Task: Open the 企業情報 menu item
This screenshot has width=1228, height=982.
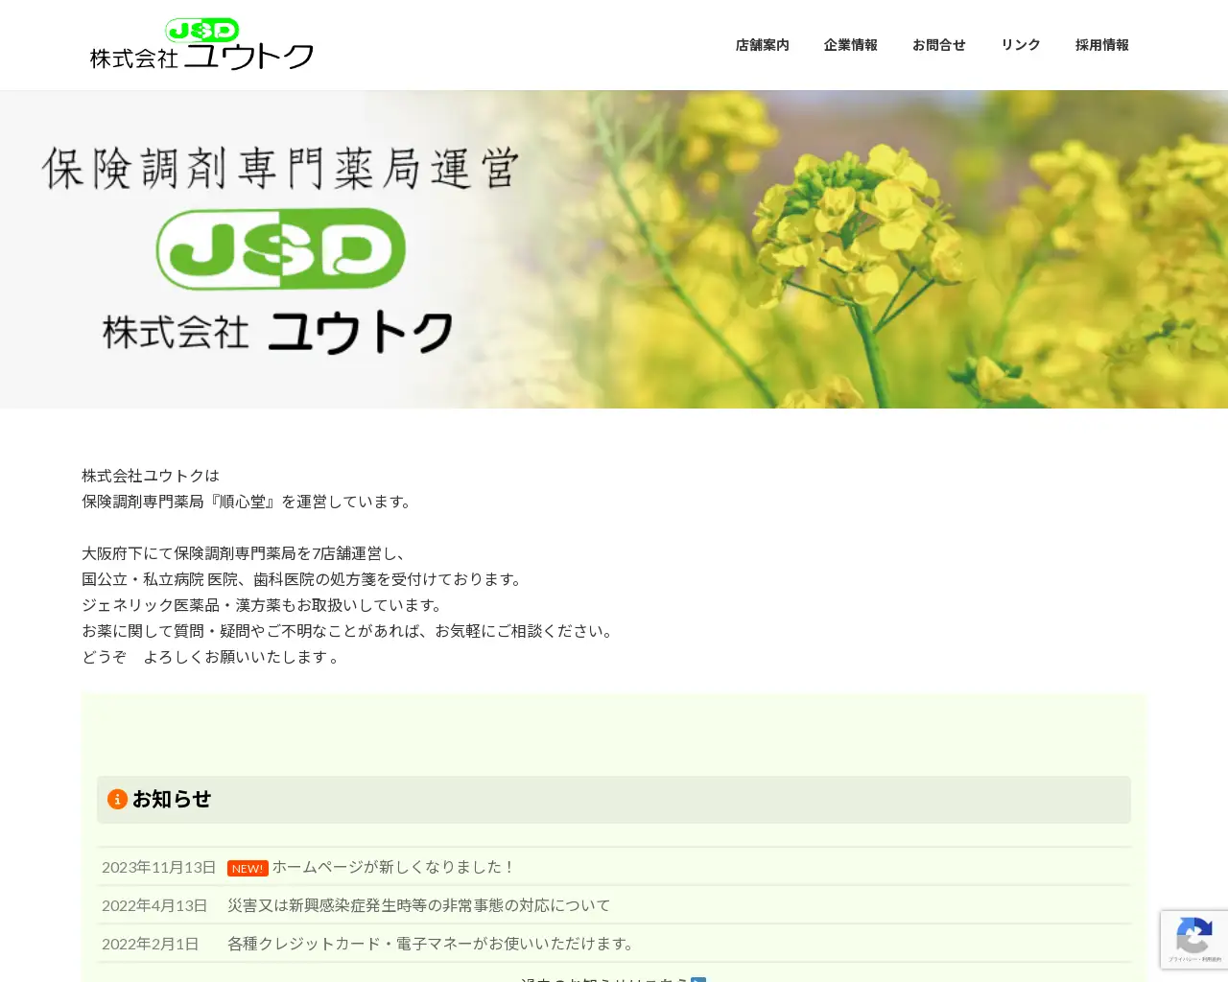Action: pos(850,45)
